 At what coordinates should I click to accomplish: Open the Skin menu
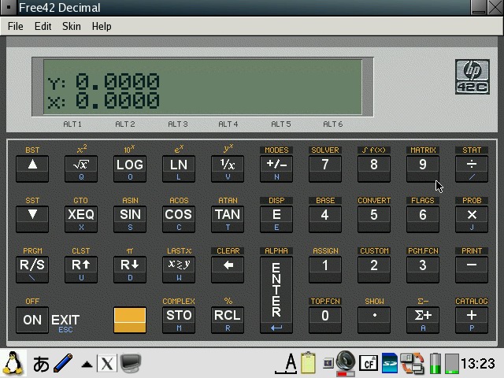pyautogui.click(x=72, y=26)
